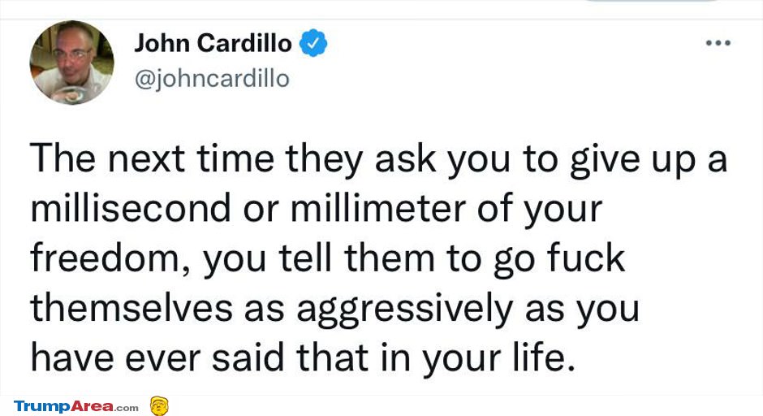Open John Cardillo's round profile picture
The image size is (763, 416).
coord(72,63)
